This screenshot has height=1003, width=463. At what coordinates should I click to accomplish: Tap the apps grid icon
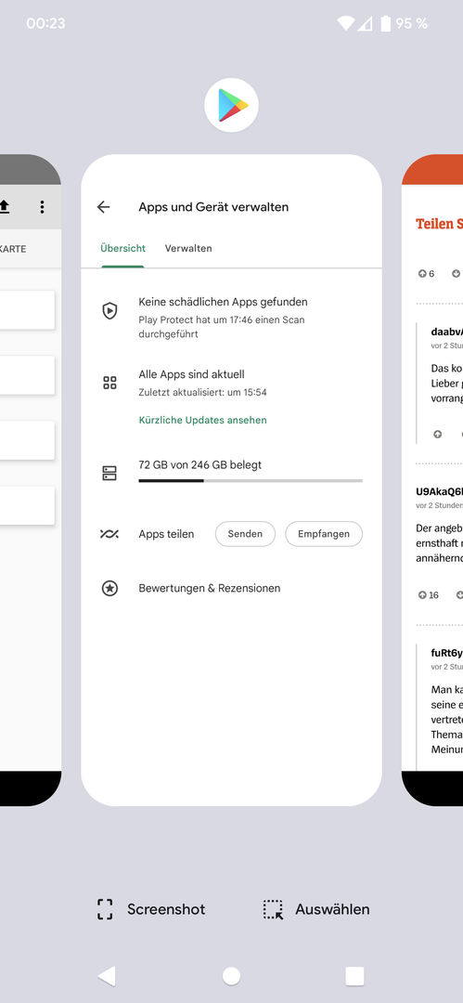(110, 383)
